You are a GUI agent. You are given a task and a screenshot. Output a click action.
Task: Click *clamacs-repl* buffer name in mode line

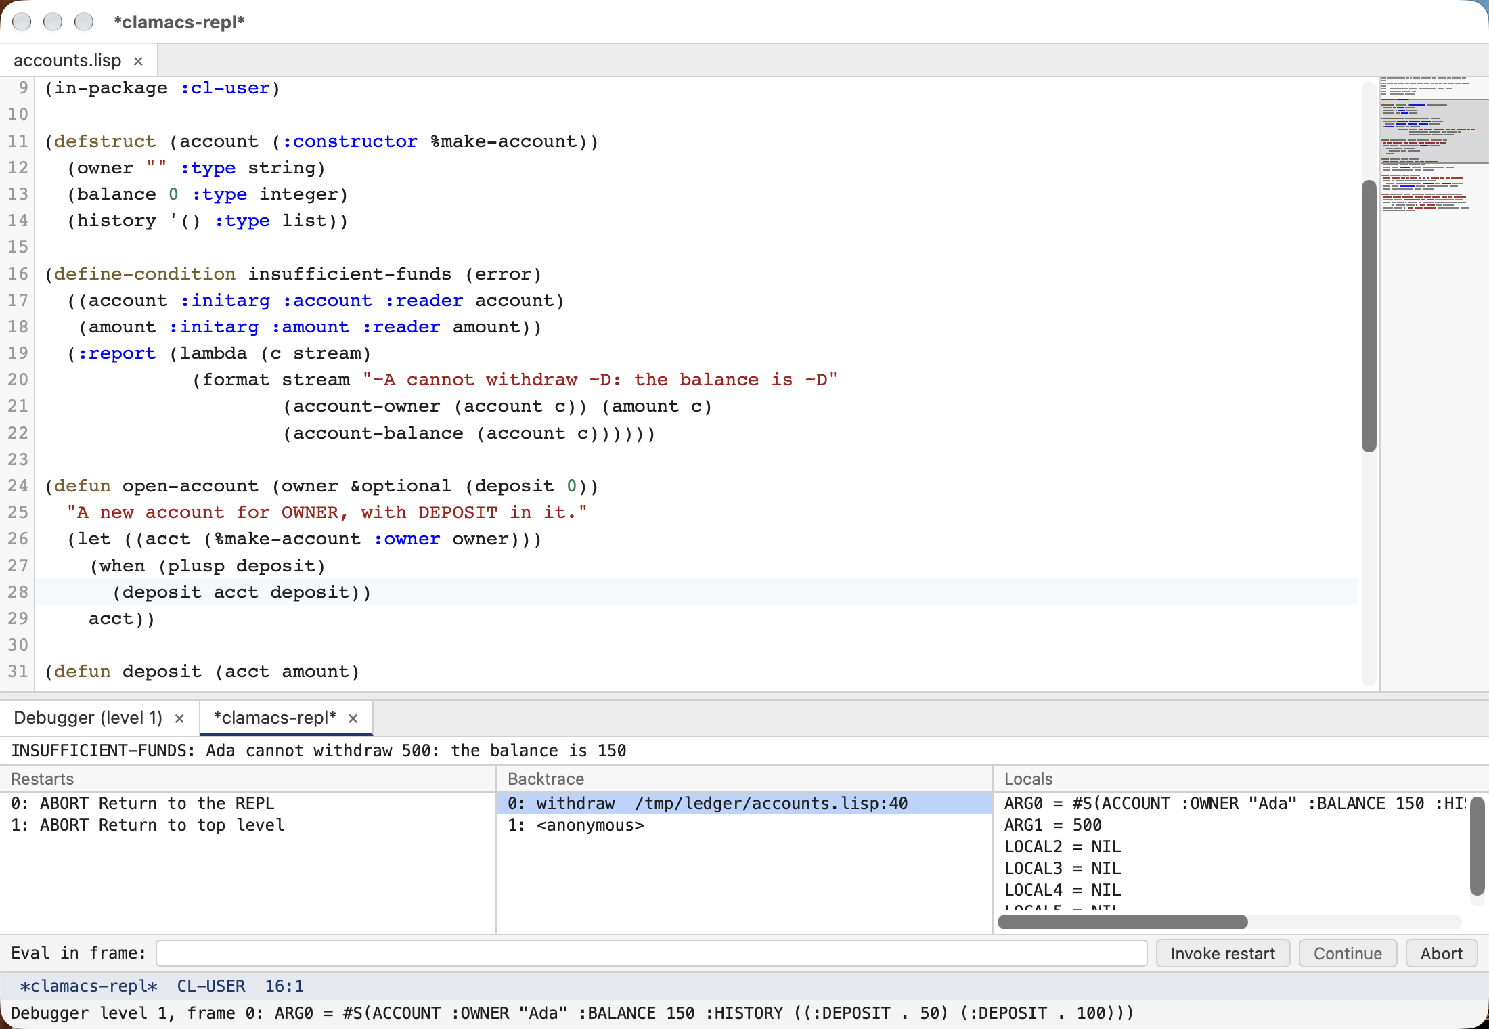pos(89,986)
